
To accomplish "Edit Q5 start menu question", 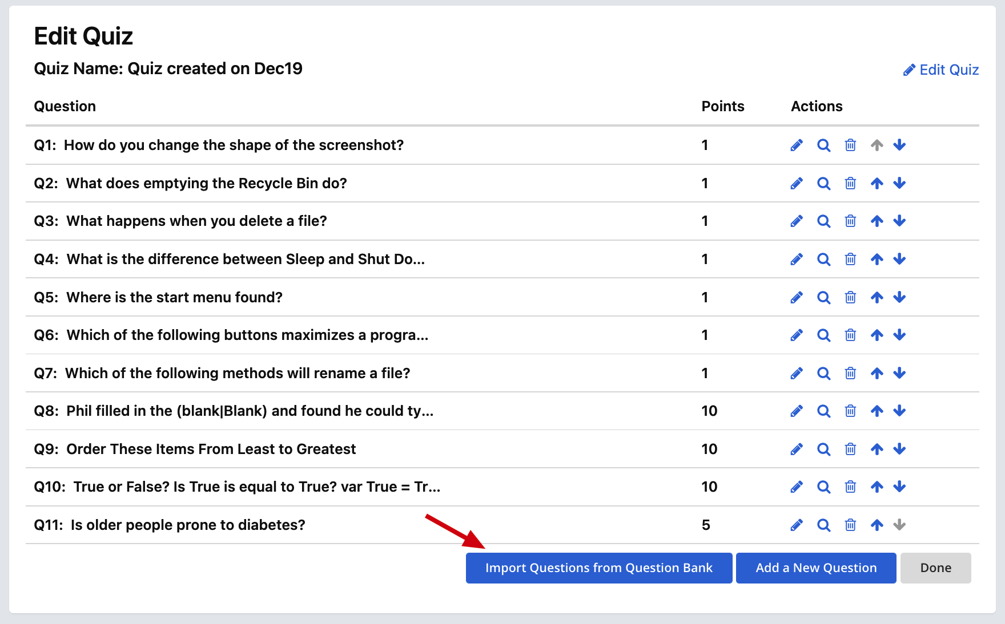I will click(x=797, y=297).
